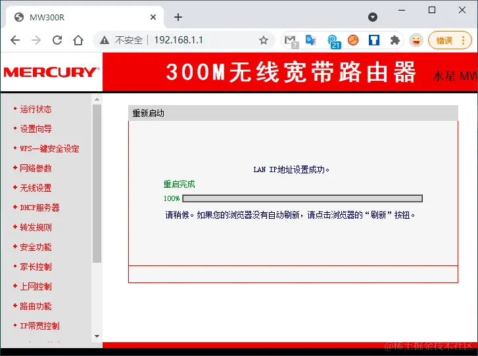Click the tab search dropdown circle

(x=373, y=17)
